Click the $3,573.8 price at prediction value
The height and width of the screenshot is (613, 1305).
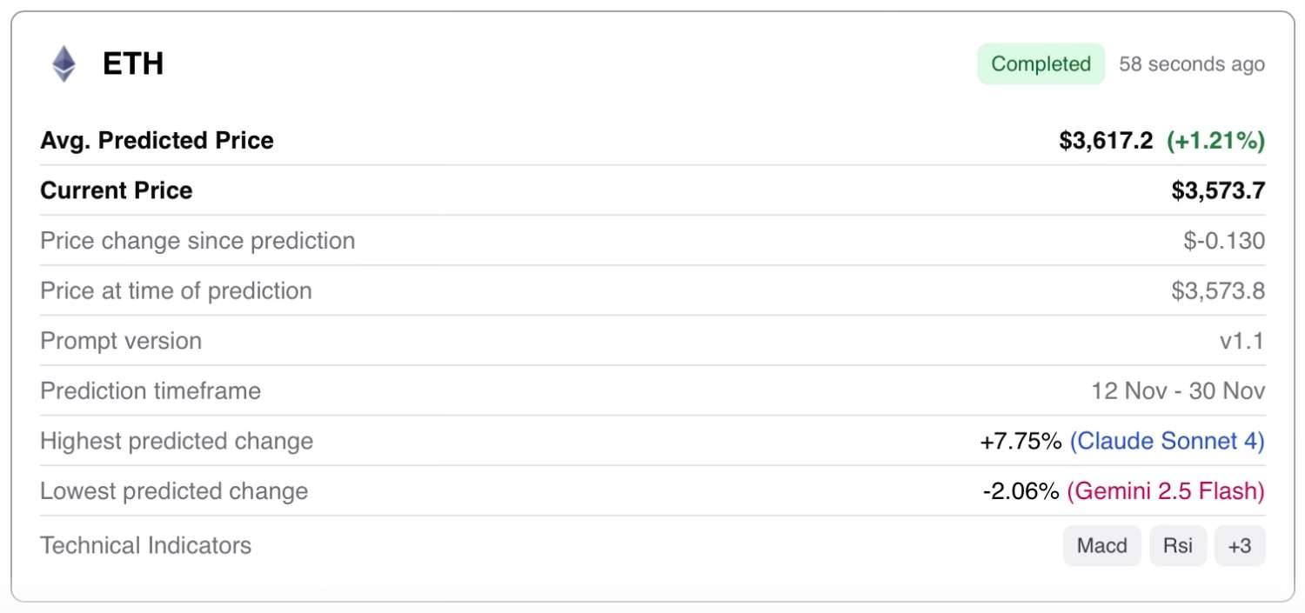(1218, 291)
